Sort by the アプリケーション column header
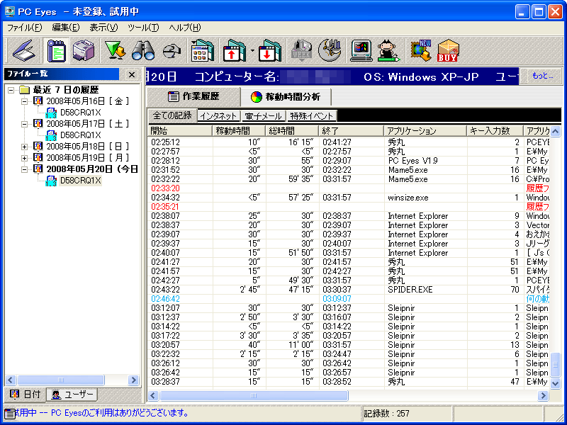The image size is (567, 425). (x=425, y=130)
